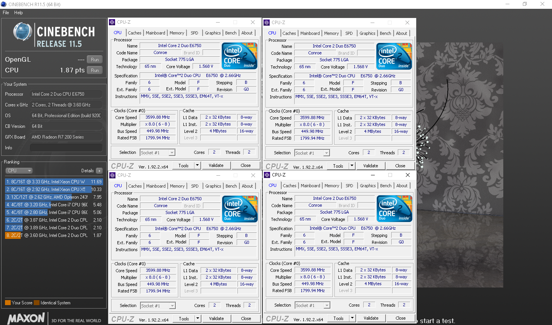Open the Help menu in Cinebench
This screenshot has width=552, height=325.
(x=18, y=13)
